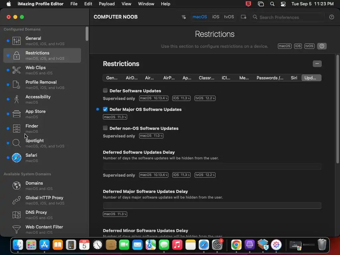Image resolution: width=340 pixels, height=255 pixels.
Task: Click the Finder file cabinet icon
Action: 17,128
